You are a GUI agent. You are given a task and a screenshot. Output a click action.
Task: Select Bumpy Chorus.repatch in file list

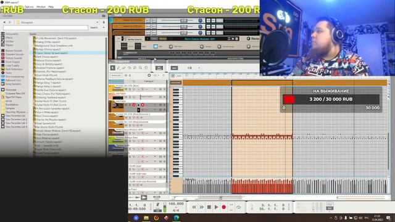(x=48, y=49)
